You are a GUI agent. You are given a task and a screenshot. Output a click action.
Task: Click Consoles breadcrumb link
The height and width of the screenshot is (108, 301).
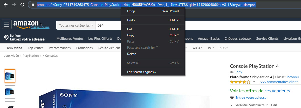tap(51, 56)
